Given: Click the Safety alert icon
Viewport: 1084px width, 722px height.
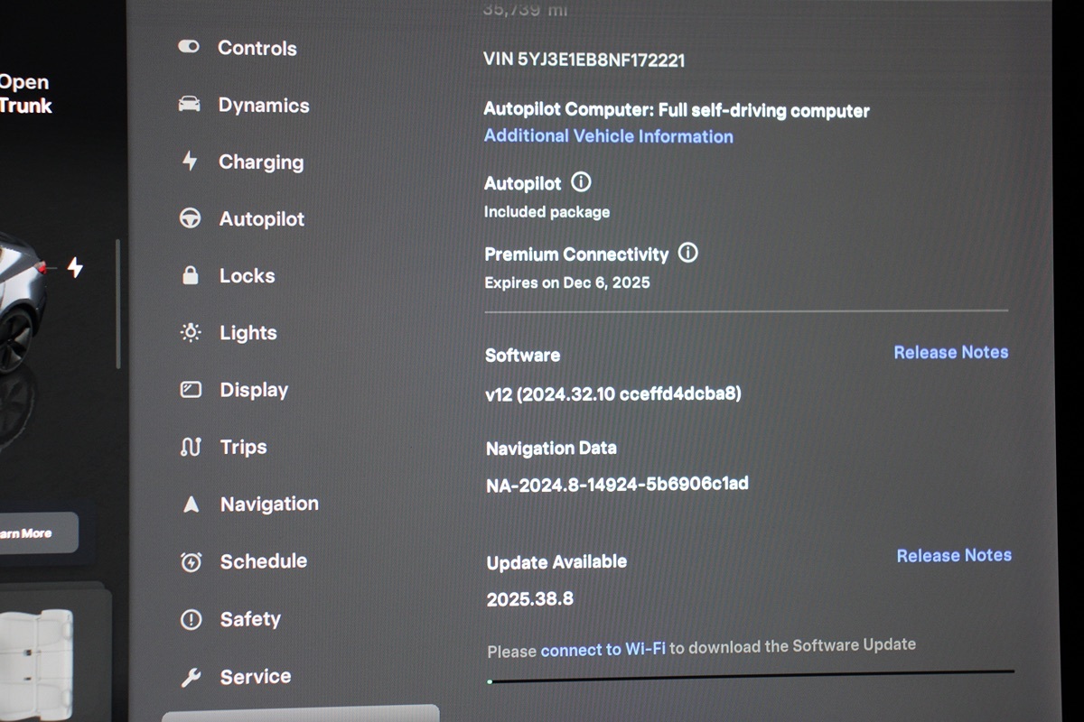Looking at the screenshot, I should point(191,620).
